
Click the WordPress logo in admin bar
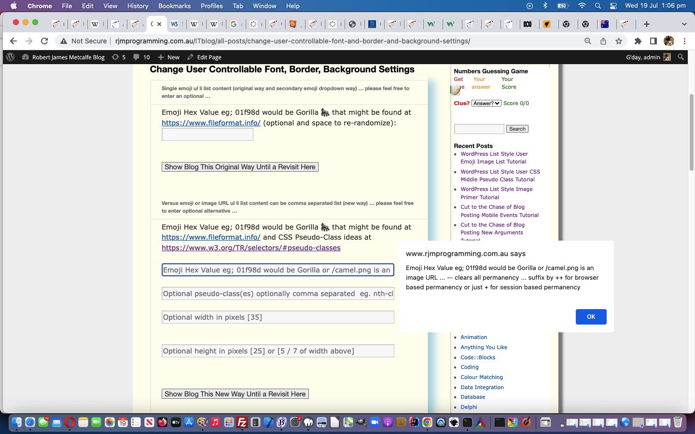pos(10,57)
